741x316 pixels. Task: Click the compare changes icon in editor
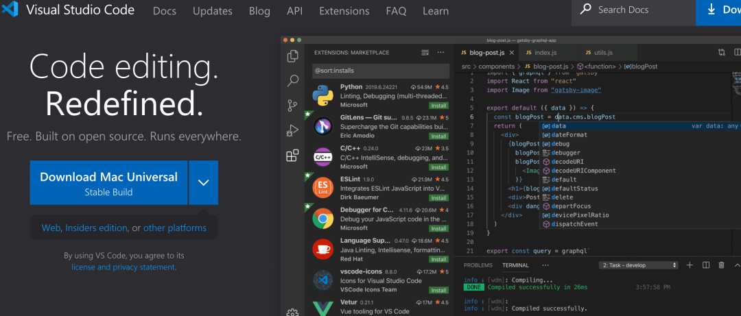[722, 52]
